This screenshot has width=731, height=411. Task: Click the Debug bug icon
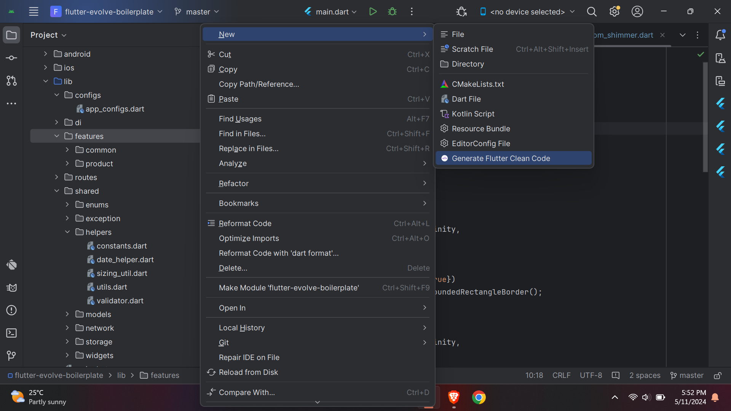(392, 11)
